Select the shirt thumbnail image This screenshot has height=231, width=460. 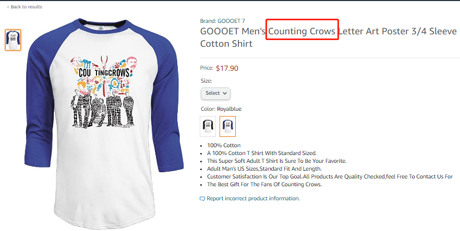tap(13, 40)
